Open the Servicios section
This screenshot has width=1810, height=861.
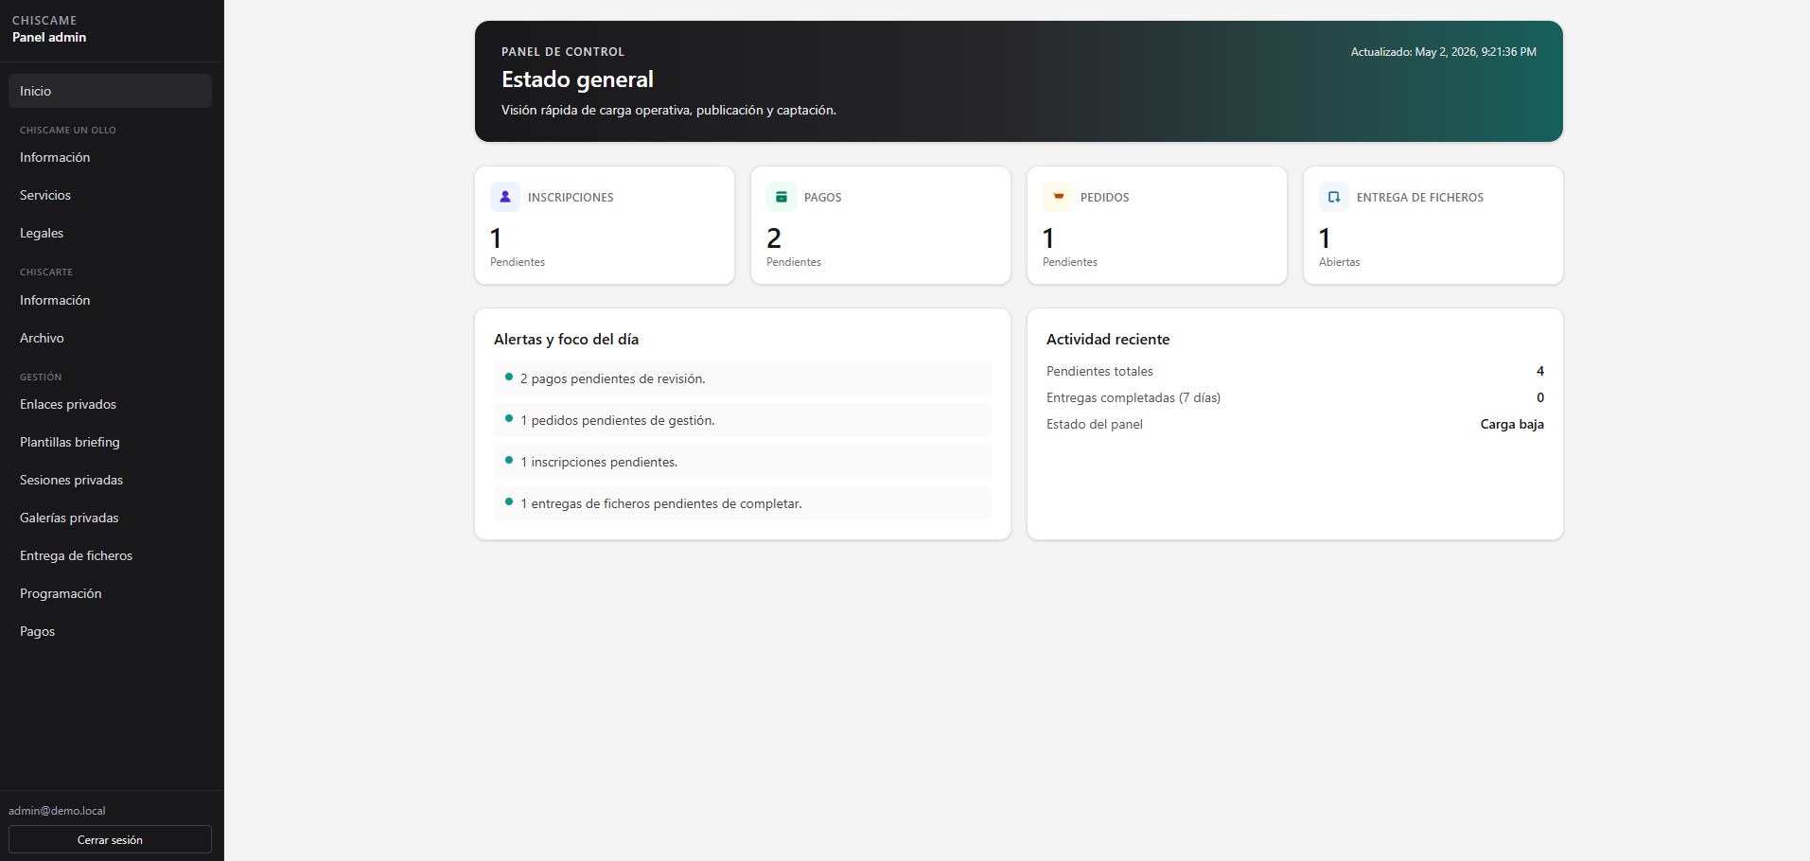tap(110, 195)
